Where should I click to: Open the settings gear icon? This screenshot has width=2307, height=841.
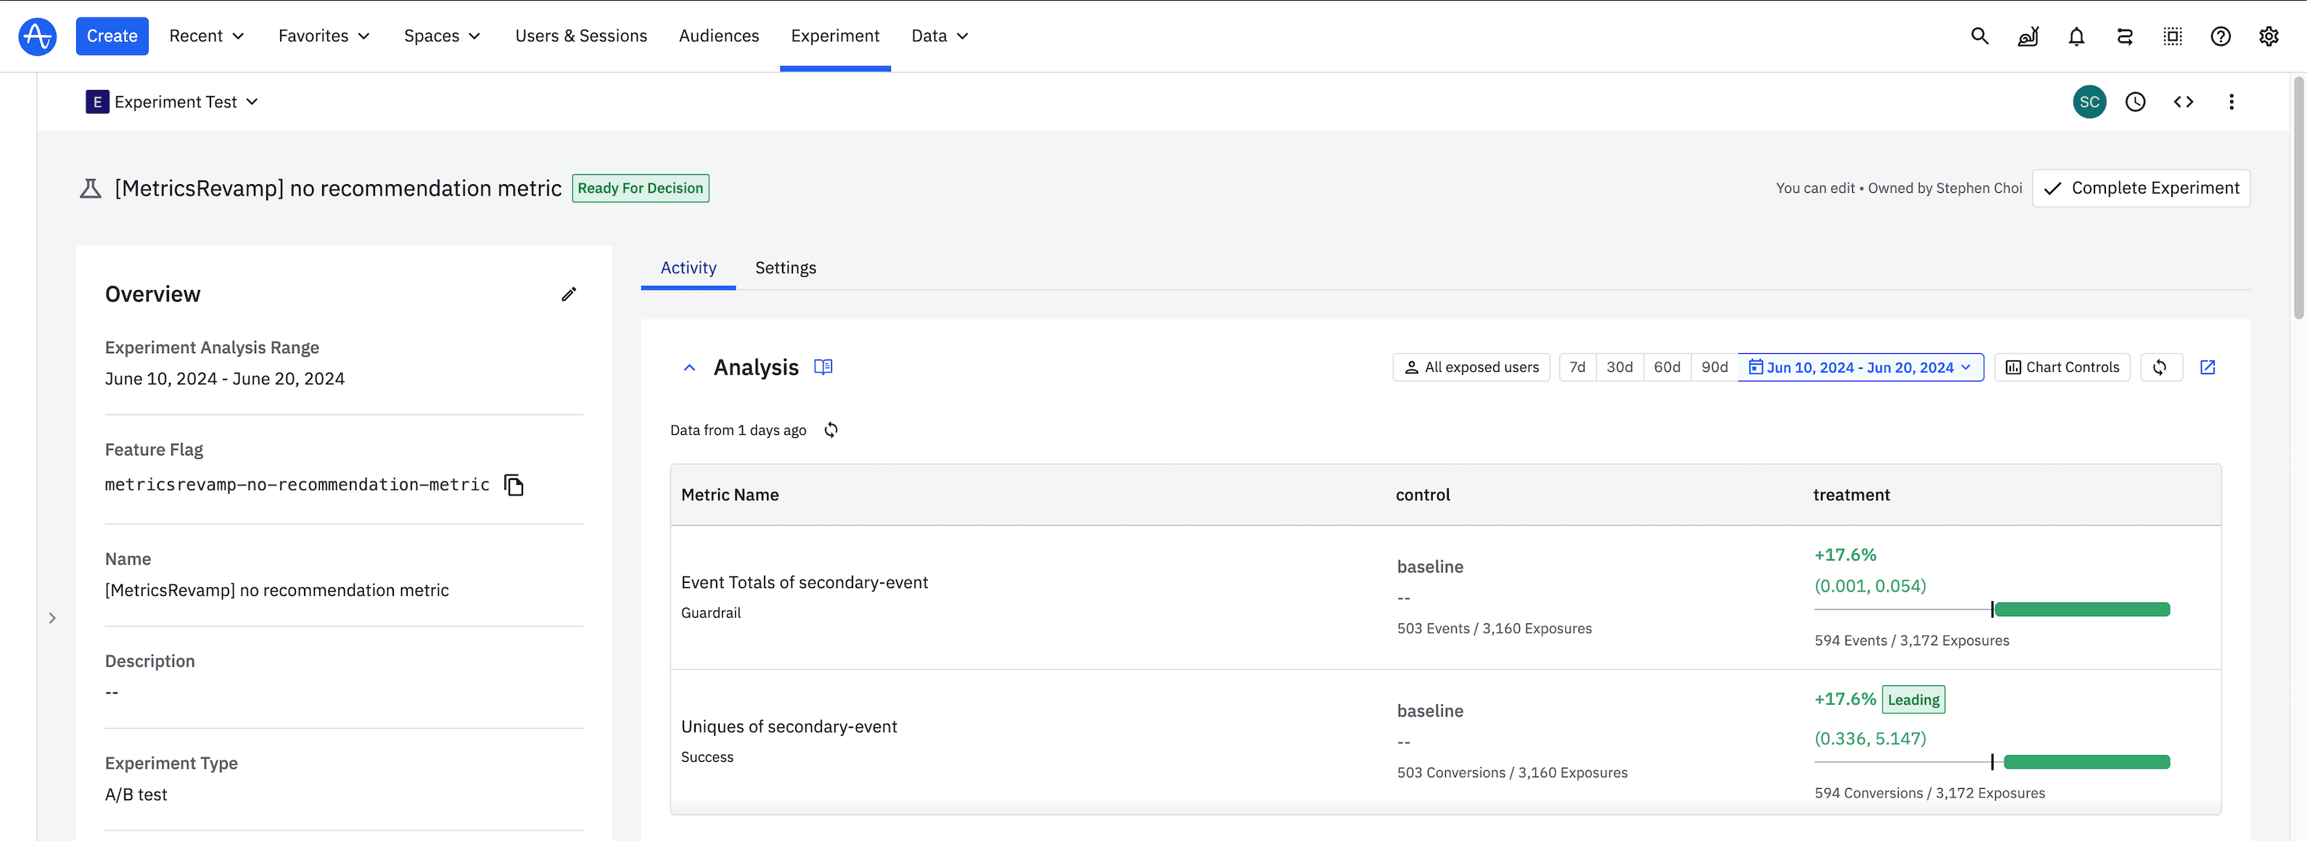pos(2268,36)
